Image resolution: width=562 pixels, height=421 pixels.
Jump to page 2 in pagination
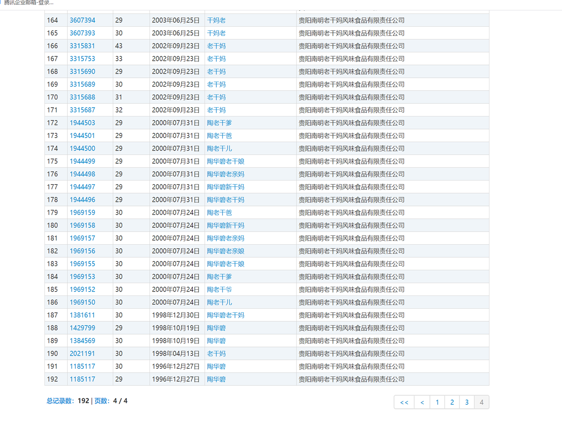[452, 402]
